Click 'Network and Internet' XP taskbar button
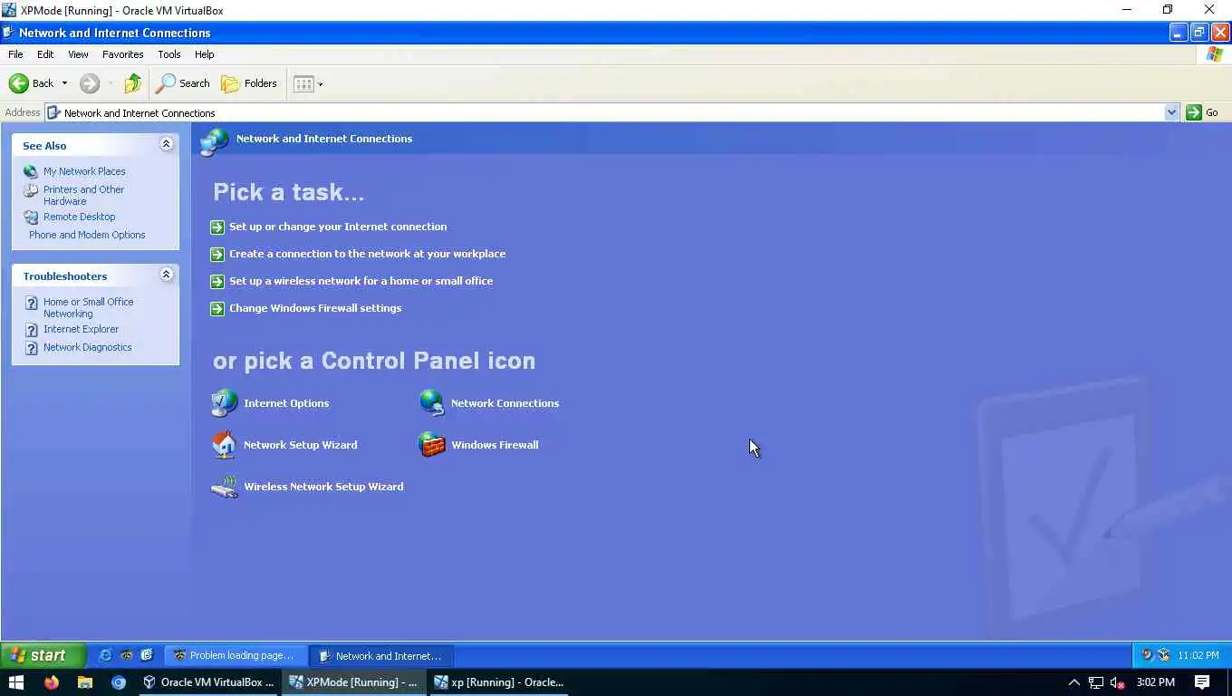Screen dimensions: 1232x696 (381, 655)
